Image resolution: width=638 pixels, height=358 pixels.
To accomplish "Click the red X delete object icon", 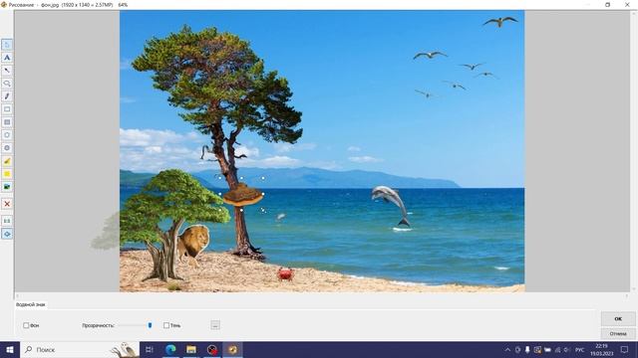I will pos(7,204).
